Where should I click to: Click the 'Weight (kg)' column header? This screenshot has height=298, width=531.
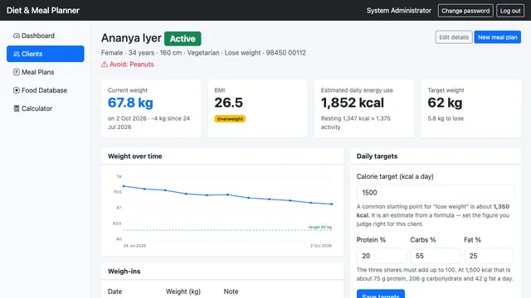point(183,291)
